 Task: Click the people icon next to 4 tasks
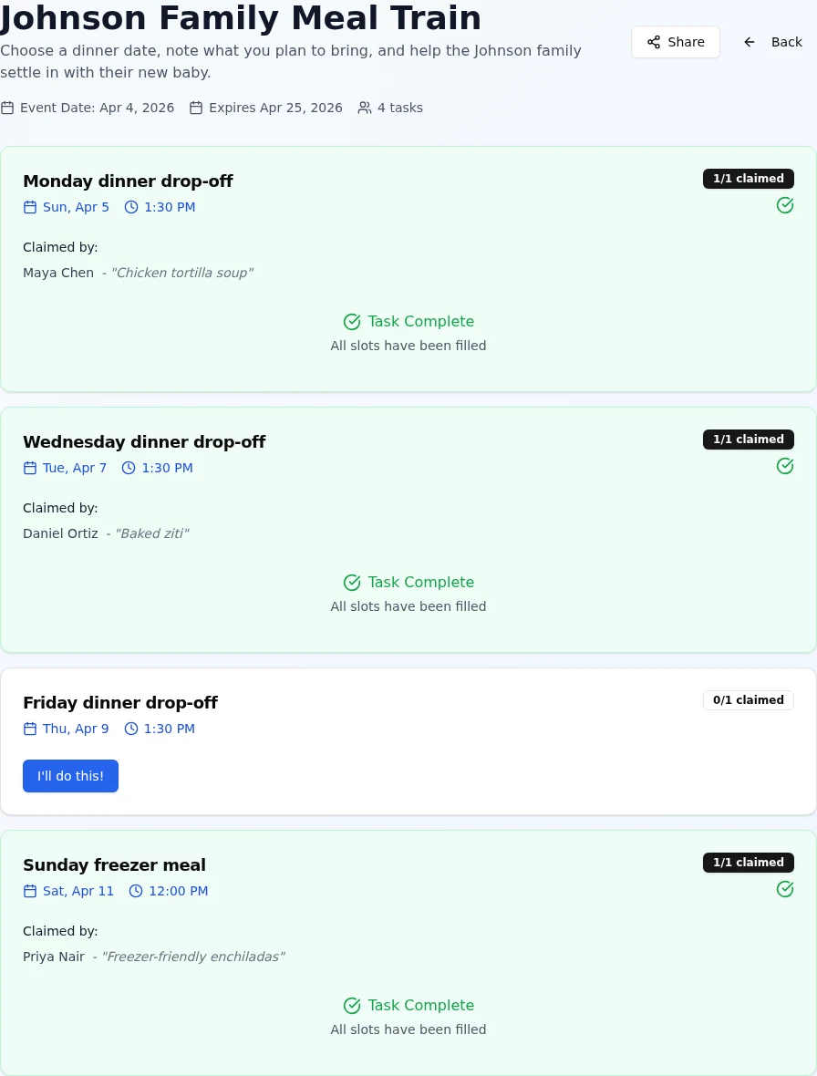(x=365, y=108)
